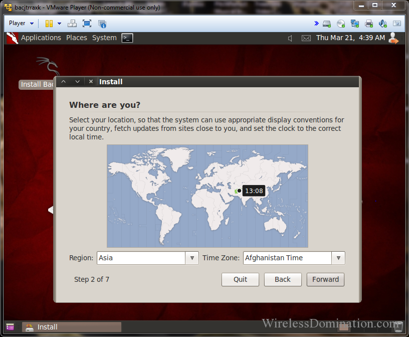Click the sound card device icon
This screenshot has width=409, height=337.
click(382, 24)
